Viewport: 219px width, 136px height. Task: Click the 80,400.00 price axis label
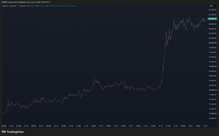[213, 33]
